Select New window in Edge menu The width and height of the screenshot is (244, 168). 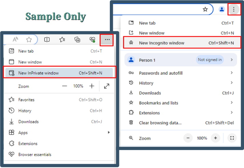(x=59, y=62)
